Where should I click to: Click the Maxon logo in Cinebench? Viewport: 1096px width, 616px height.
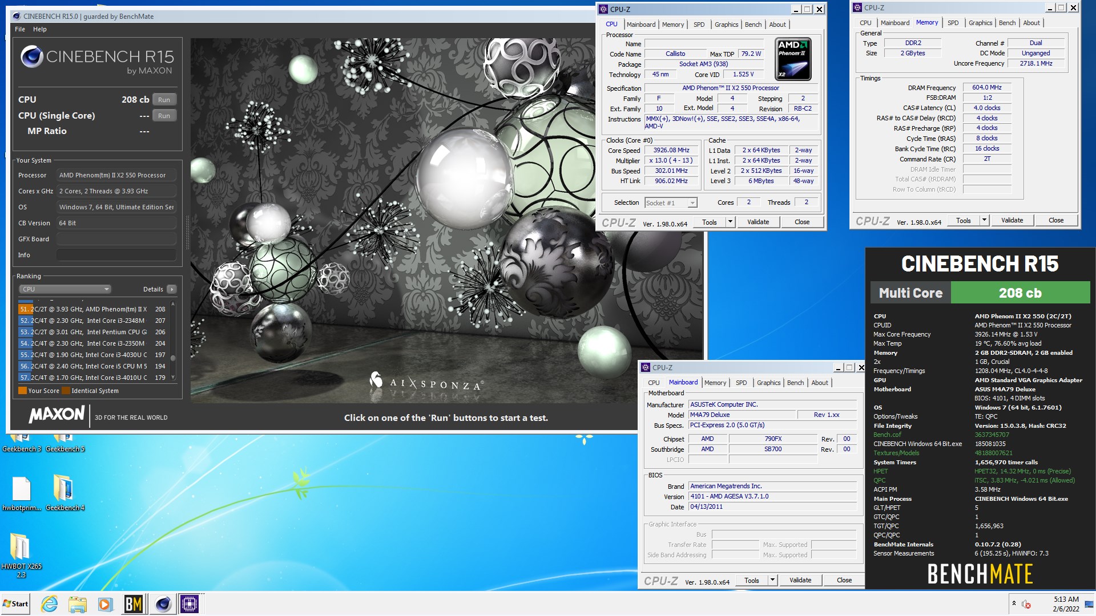[x=57, y=414]
